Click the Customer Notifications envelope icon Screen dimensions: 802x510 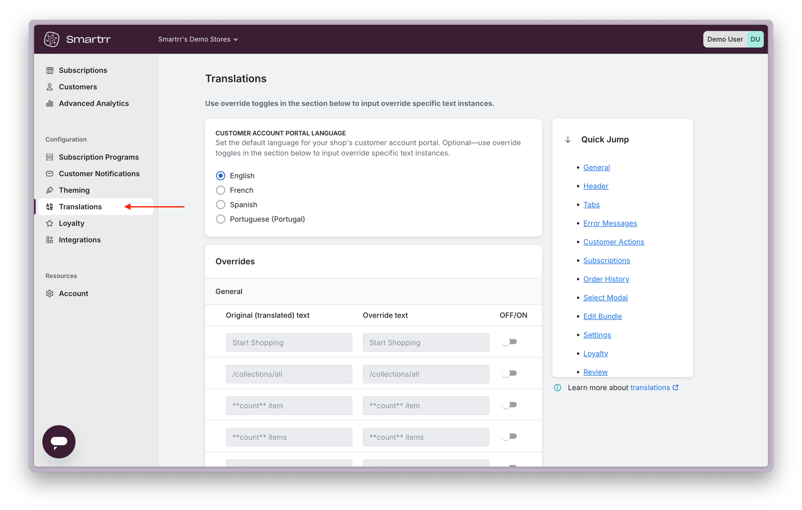click(50, 173)
